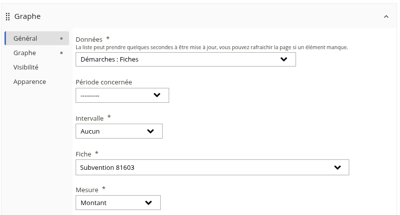This screenshot has width=400, height=215.
Task: Click the dot indicator on Général tab
Action: 61,38
